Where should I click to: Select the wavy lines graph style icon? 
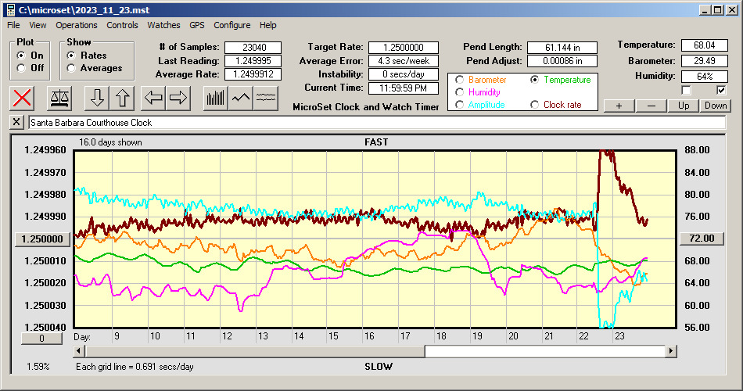tap(267, 98)
